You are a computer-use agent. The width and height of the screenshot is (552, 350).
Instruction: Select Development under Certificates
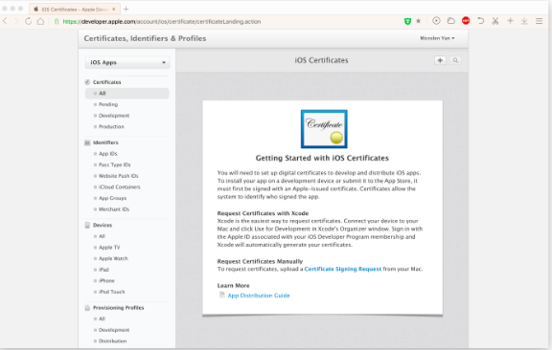114,116
